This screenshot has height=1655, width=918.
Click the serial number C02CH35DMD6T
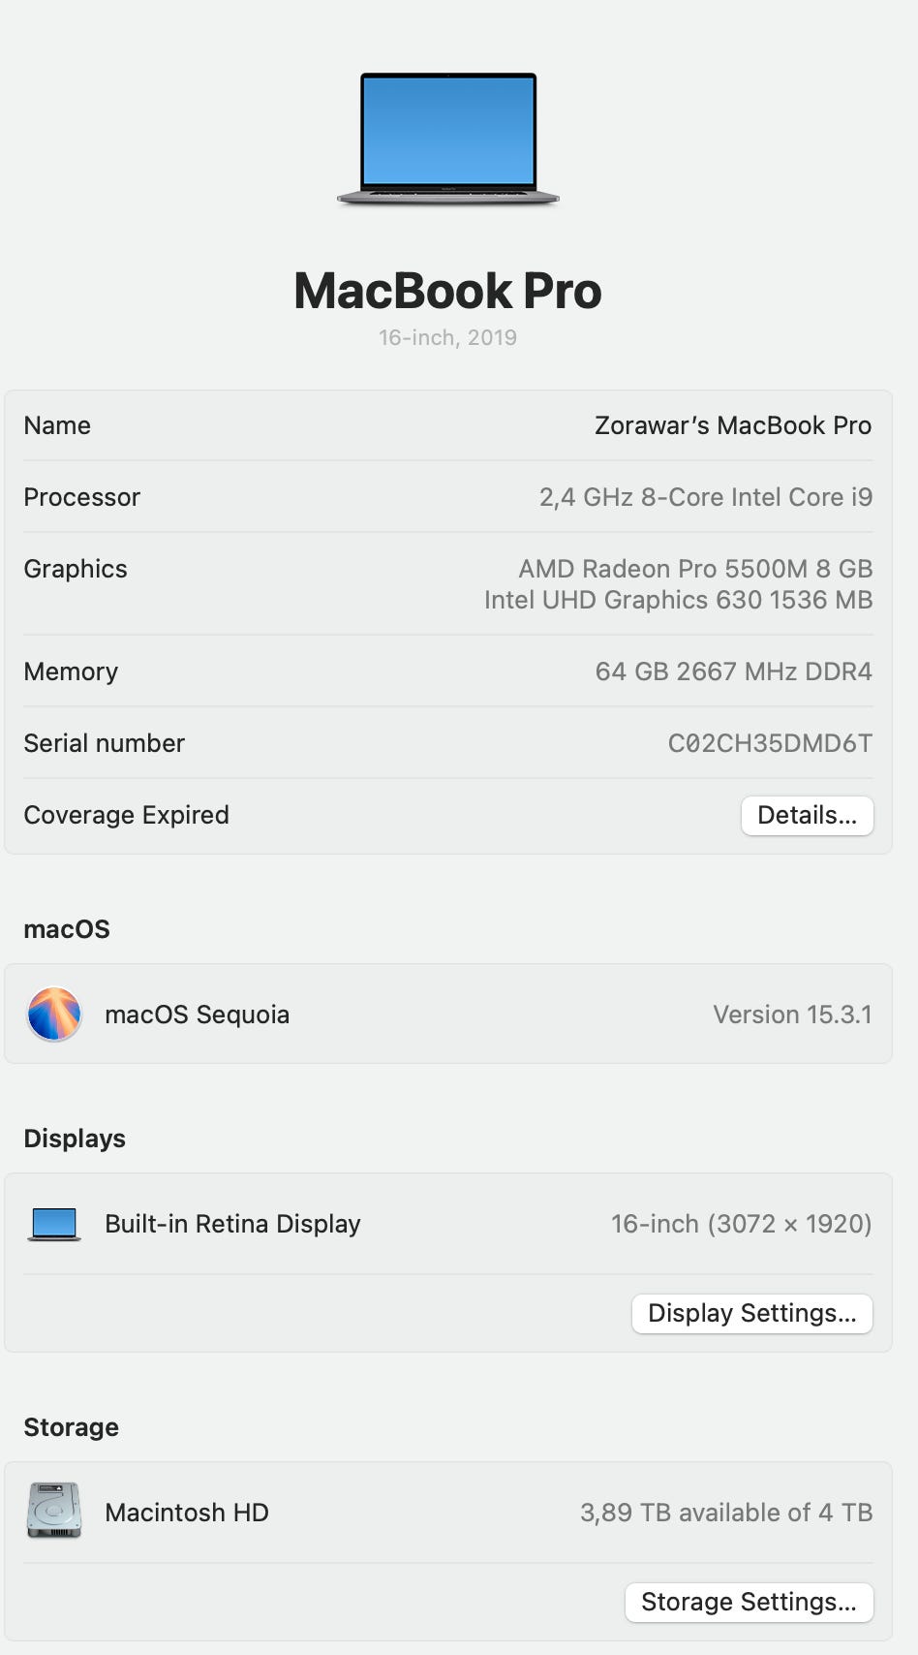pyautogui.click(x=770, y=743)
